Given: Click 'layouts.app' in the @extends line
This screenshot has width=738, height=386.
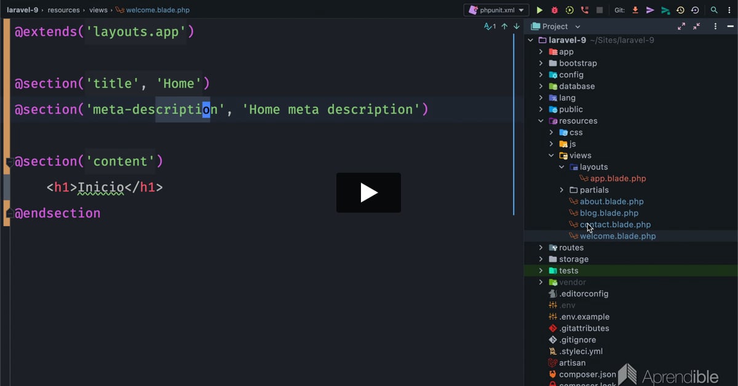Looking at the screenshot, I should [135, 31].
